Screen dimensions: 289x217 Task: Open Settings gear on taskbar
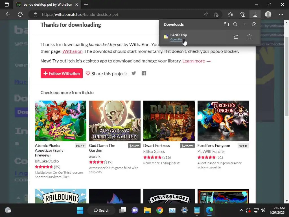[185, 210]
